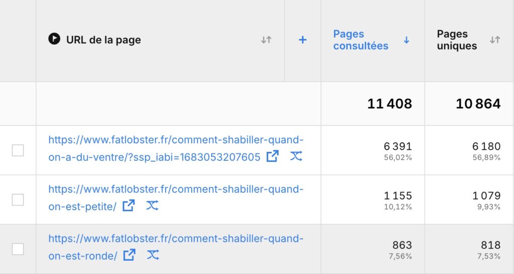Sort by URL de la page arrows
Image resolution: width=514 pixels, height=274 pixels.
(266, 40)
